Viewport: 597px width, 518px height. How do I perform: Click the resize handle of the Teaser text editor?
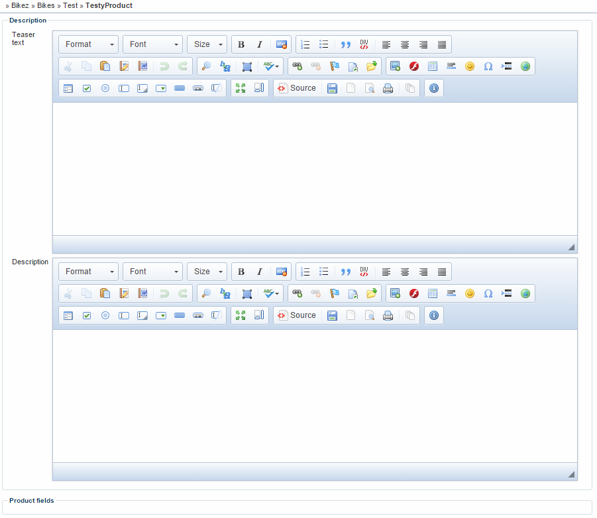(x=570, y=247)
